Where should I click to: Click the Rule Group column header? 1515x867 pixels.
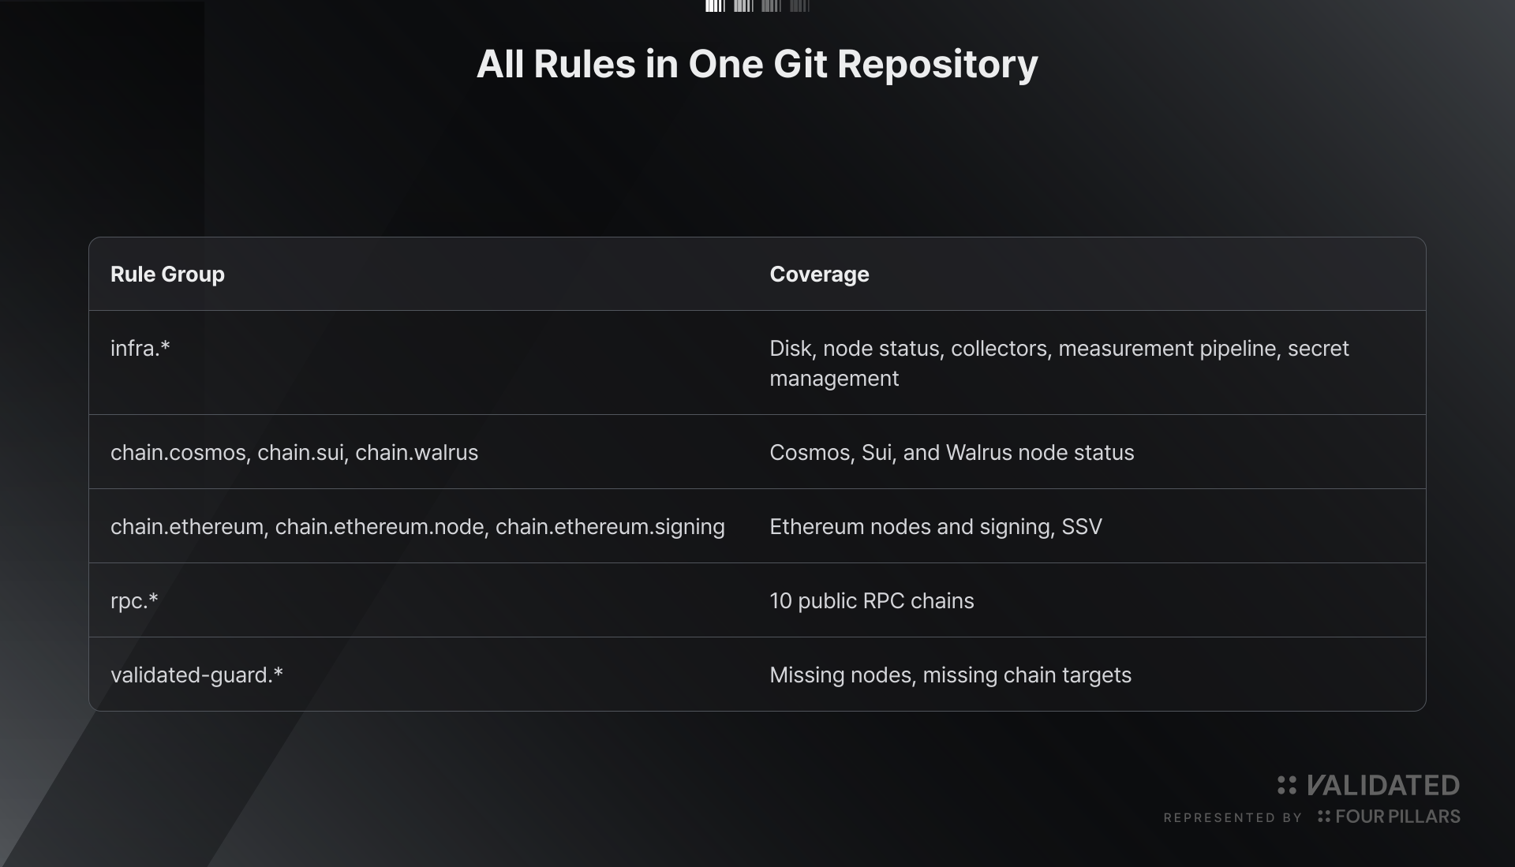(x=167, y=275)
